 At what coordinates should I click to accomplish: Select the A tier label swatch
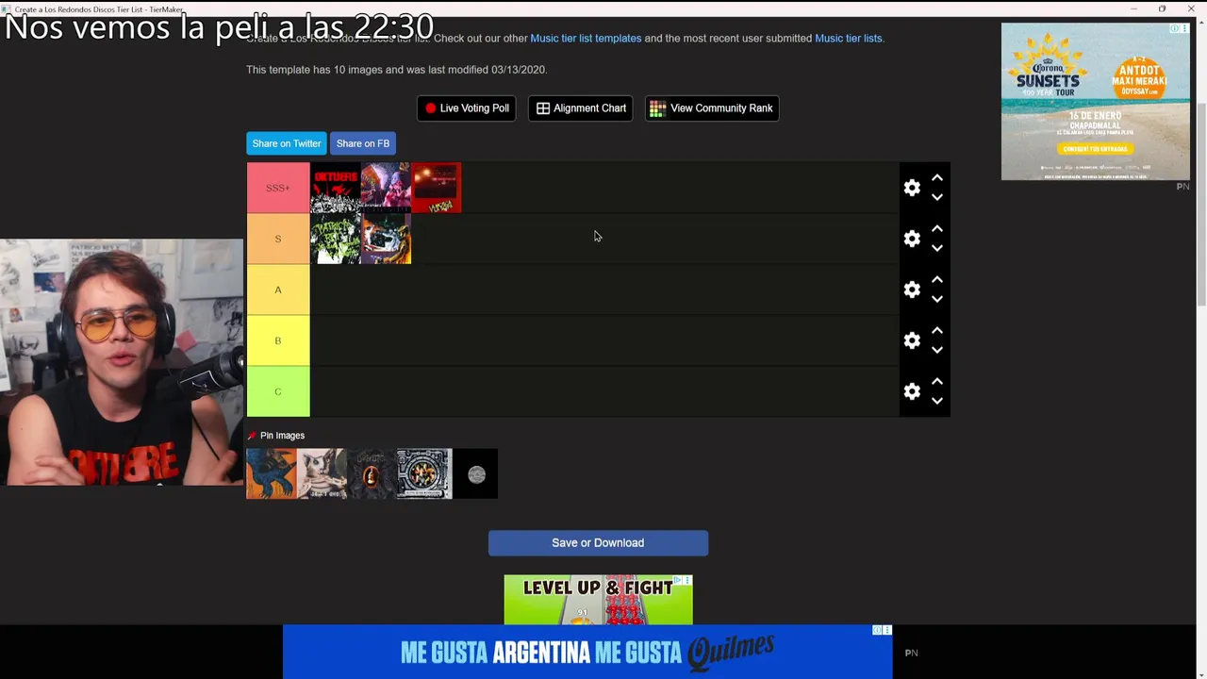click(x=278, y=290)
